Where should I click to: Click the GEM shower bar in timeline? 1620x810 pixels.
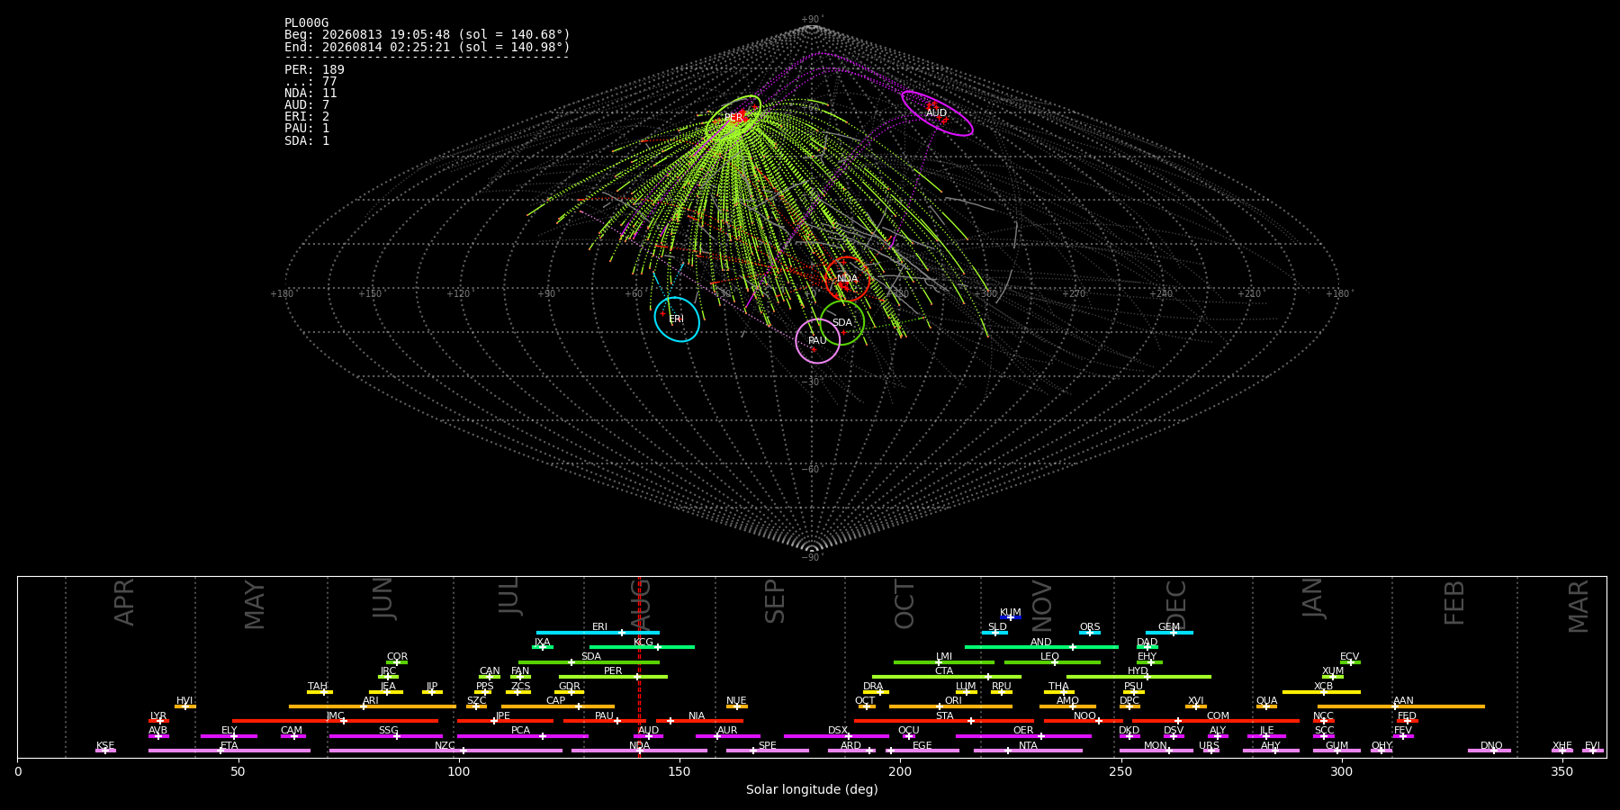pos(1169,633)
